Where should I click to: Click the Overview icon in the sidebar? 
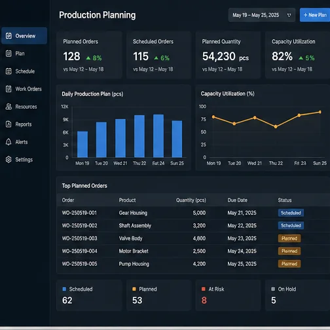pyautogui.click(x=9, y=36)
